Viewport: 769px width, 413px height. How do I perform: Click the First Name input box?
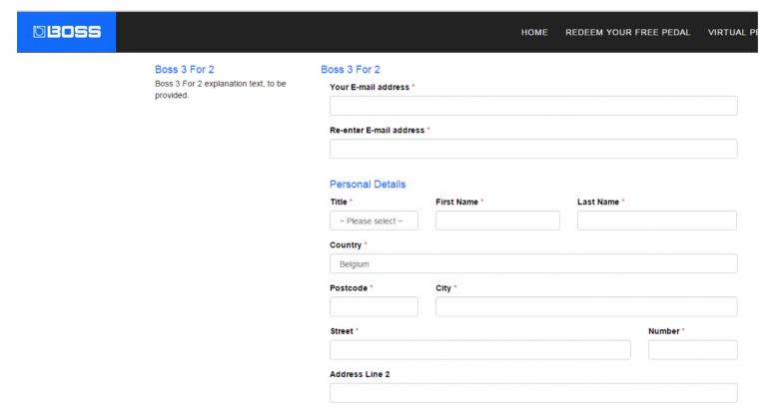click(x=497, y=220)
